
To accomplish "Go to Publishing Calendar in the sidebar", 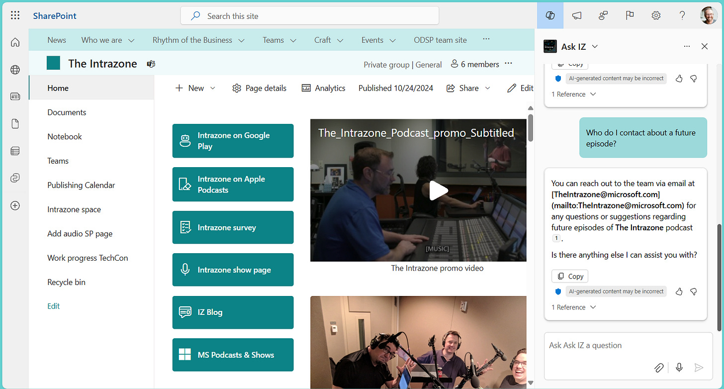I will (x=81, y=185).
